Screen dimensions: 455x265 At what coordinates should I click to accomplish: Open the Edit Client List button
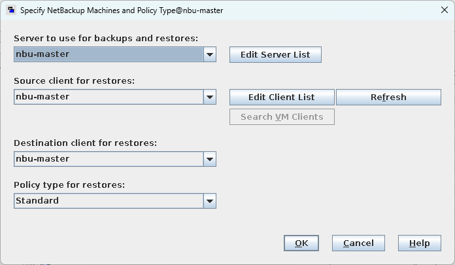282,97
